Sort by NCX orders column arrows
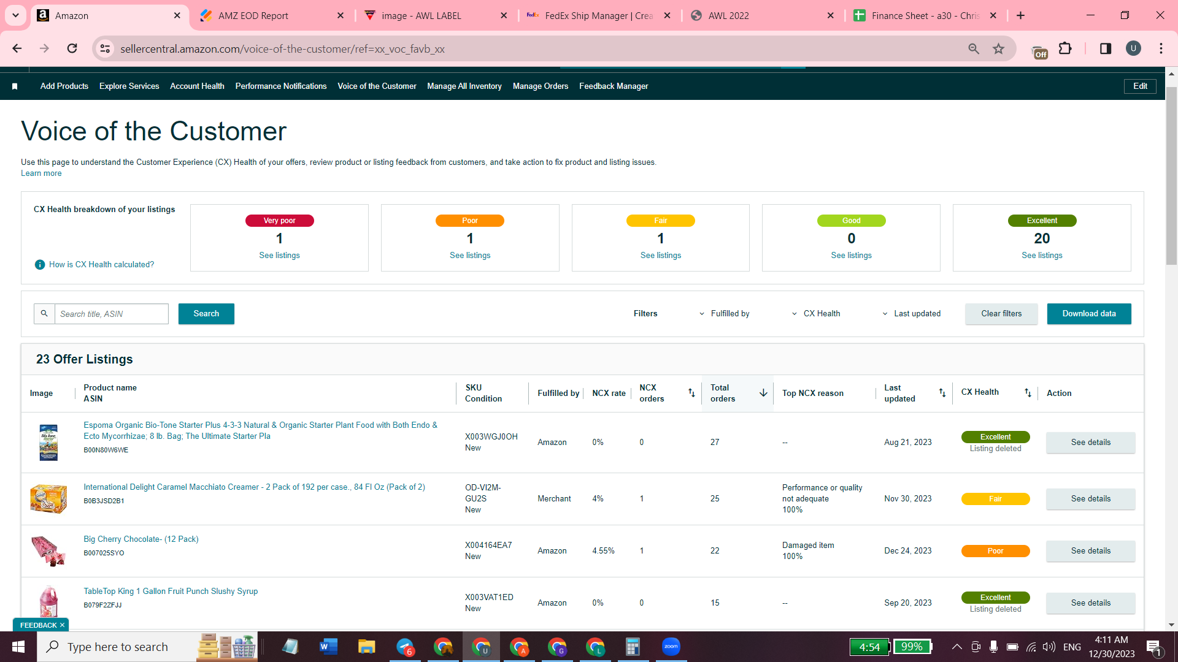 point(691,393)
